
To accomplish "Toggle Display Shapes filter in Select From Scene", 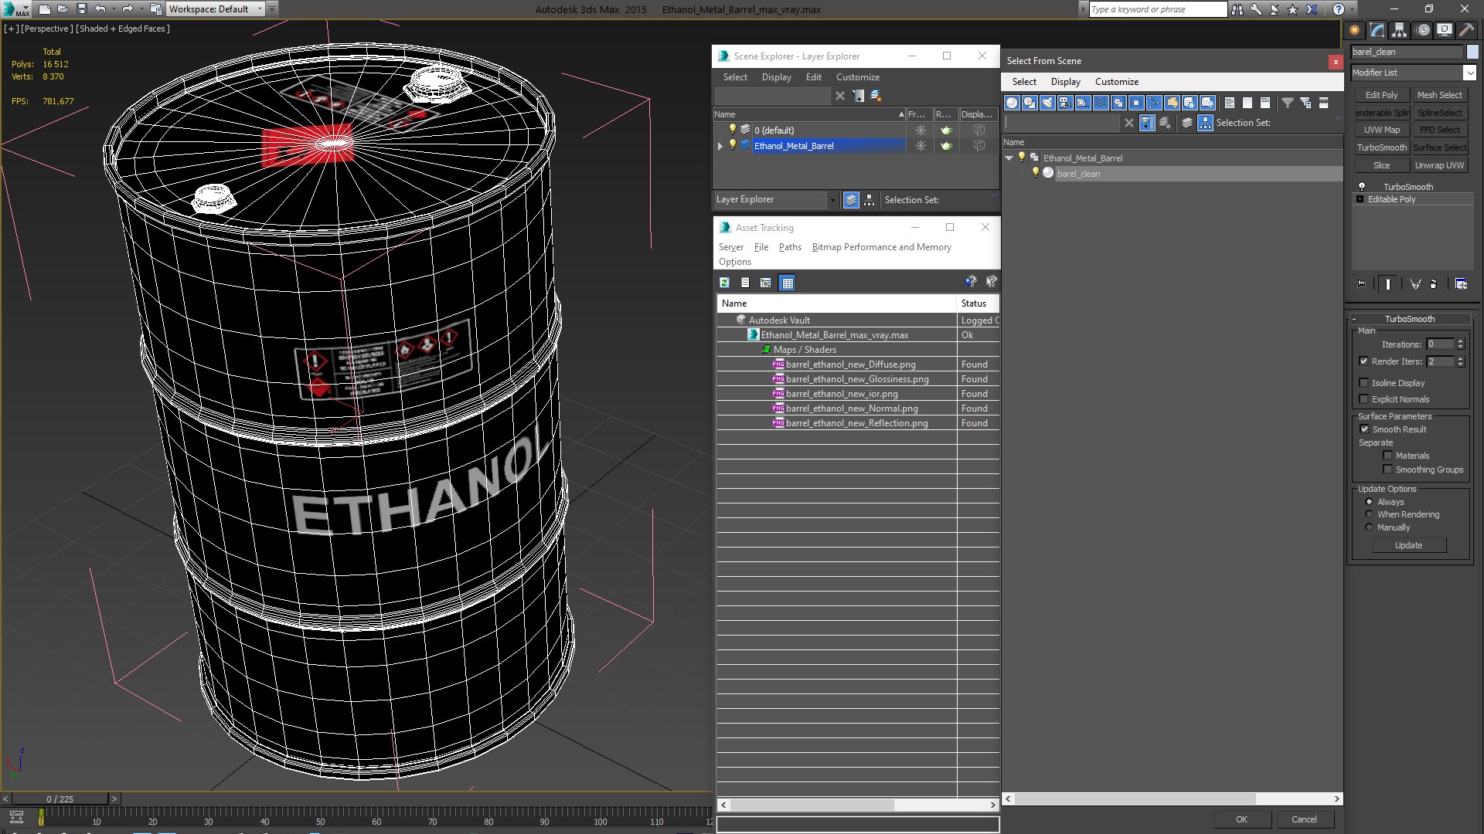I will click(x=1030, y=103).
